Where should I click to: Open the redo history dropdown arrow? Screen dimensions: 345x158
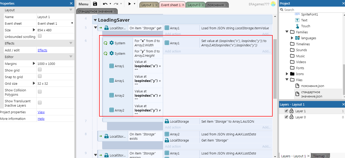[x=121, y=4]
